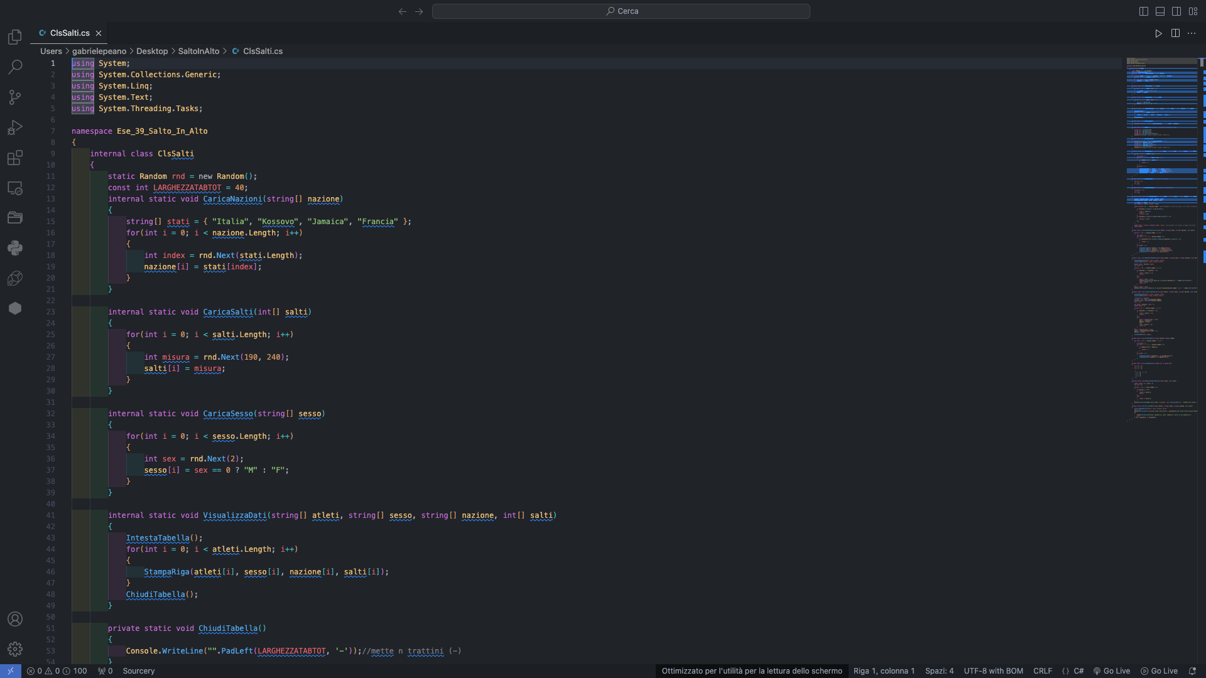The height and width of the screenshot is (678, 1206).
Task: Change the CRLF end-of-line sequence
Action: (1042, 671)
